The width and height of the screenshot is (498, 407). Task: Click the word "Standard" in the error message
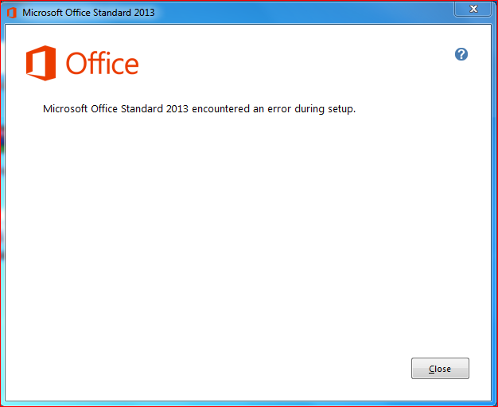point(142,109)
